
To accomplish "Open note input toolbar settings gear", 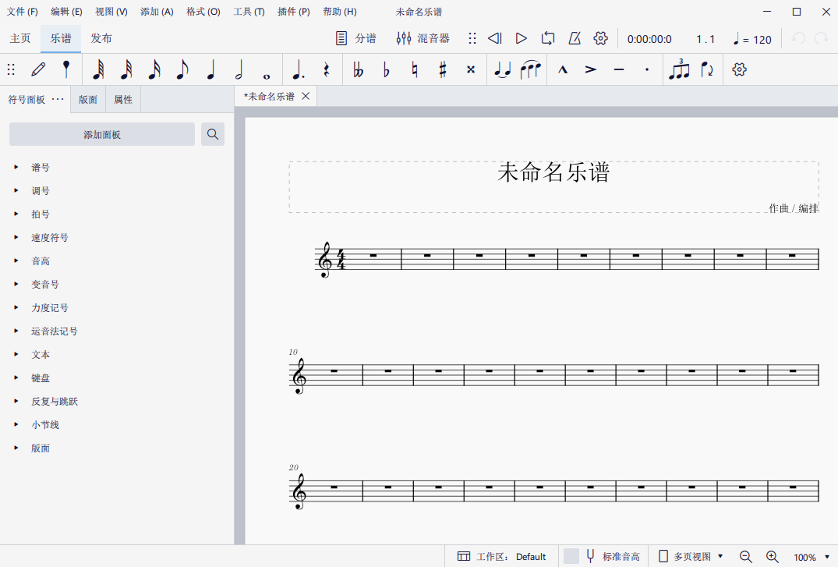I will (x=739, y=69).
